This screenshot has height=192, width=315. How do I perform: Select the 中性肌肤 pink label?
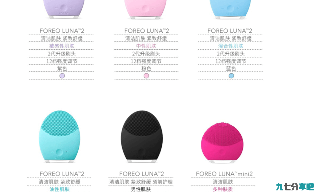point(146,46)
